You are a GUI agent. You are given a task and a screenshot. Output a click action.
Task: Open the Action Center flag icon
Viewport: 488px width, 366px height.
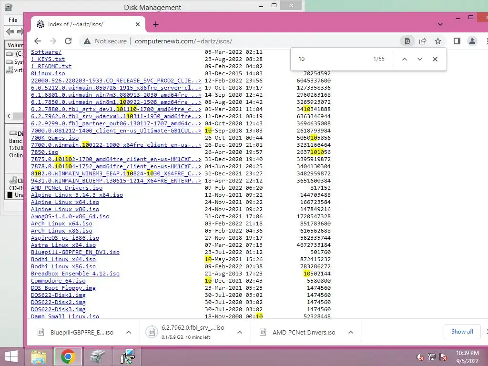[x=444, y=357]
